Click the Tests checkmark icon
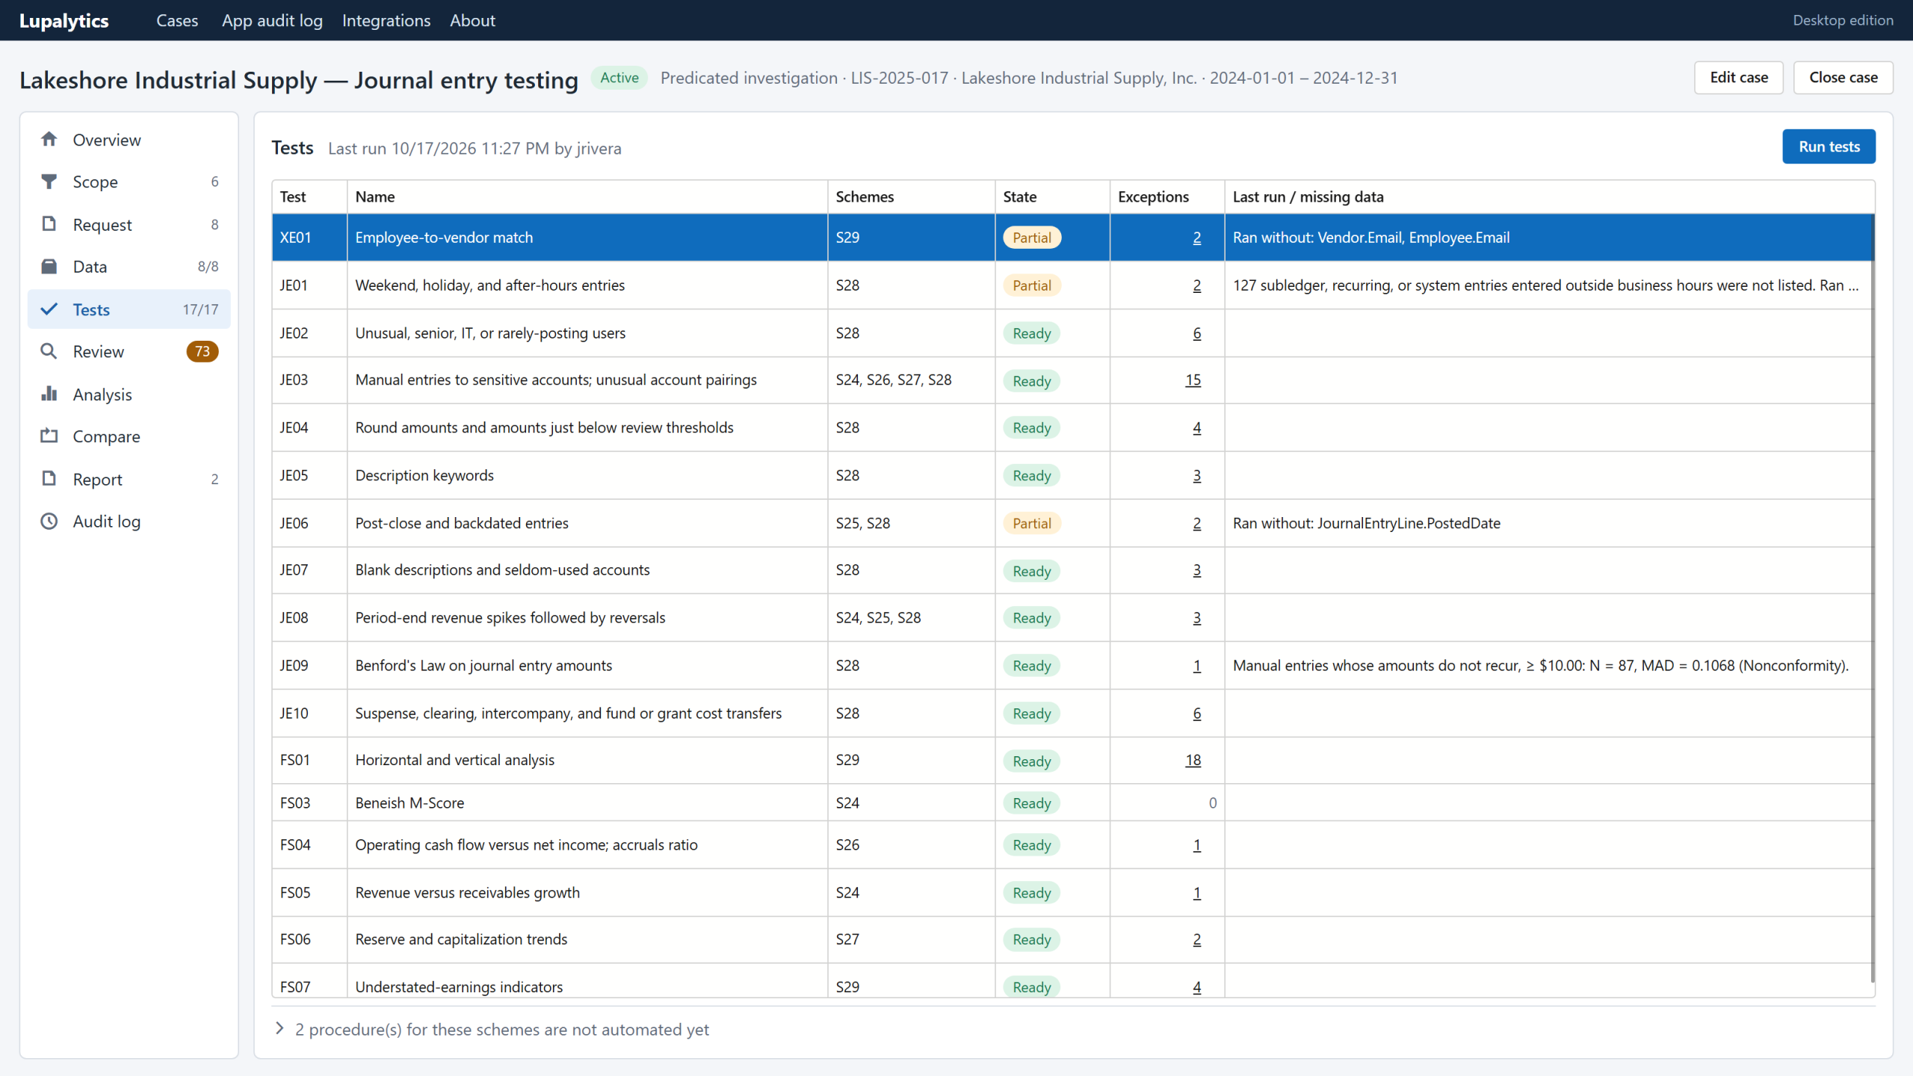This screenshot has width=1913, height=1076. pyautogui.click(x=49, y=309)
